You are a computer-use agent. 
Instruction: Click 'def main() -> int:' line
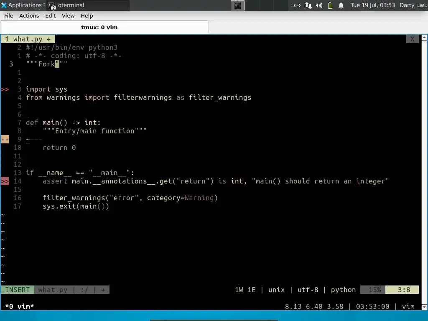click(x=63, y=122)
